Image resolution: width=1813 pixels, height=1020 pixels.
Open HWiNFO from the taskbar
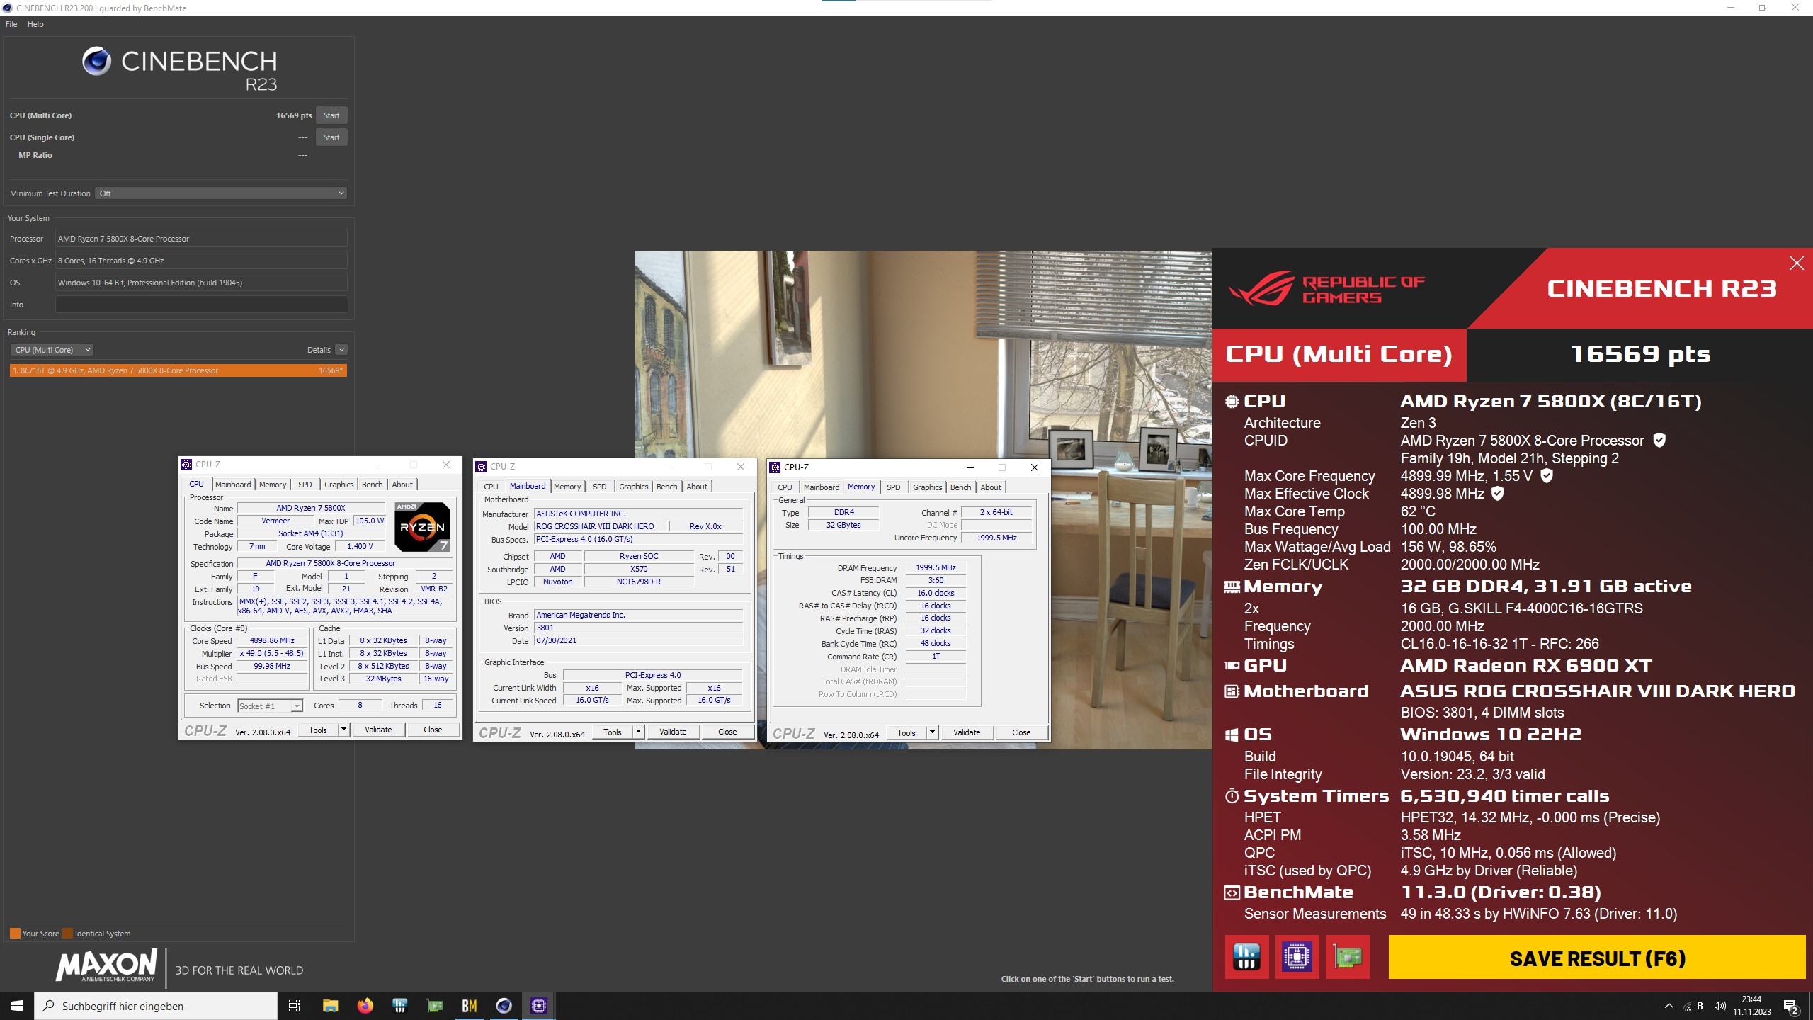[399, 1006]
